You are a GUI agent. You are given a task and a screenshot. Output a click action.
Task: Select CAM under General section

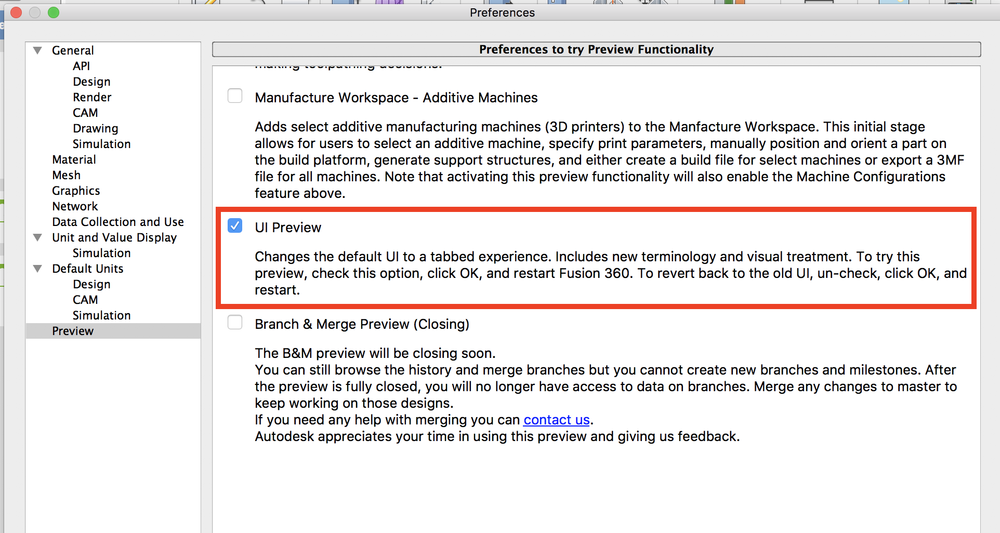(85, 113)
